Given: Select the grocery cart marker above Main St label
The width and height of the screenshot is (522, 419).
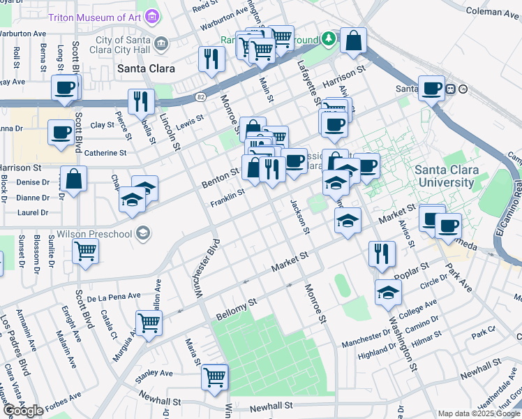Looking at the screenshot, I should click(x=262, y=52).
